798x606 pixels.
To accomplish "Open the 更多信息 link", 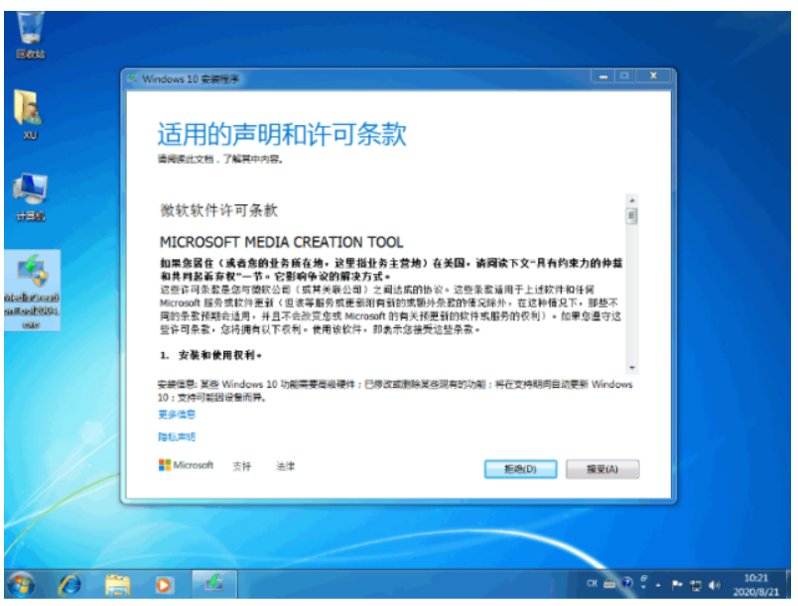I will (x=177, y=414).
